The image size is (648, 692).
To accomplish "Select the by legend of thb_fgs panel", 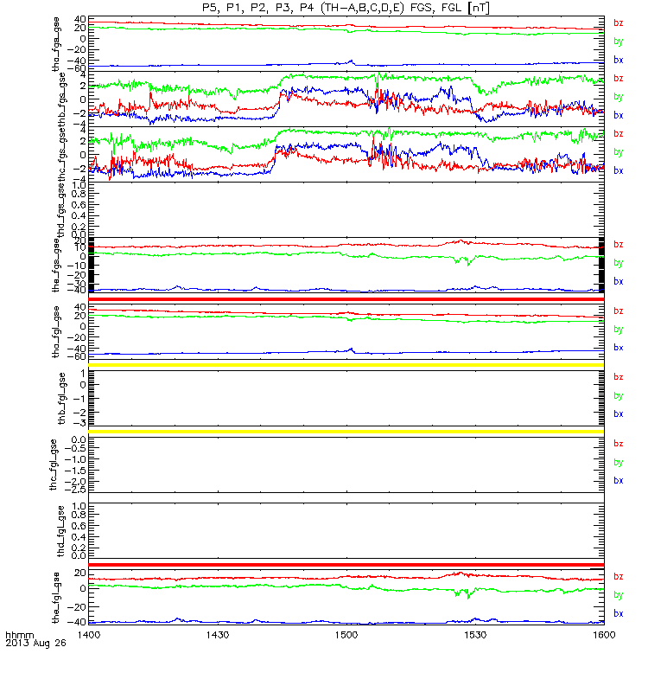I will (619, 97).
